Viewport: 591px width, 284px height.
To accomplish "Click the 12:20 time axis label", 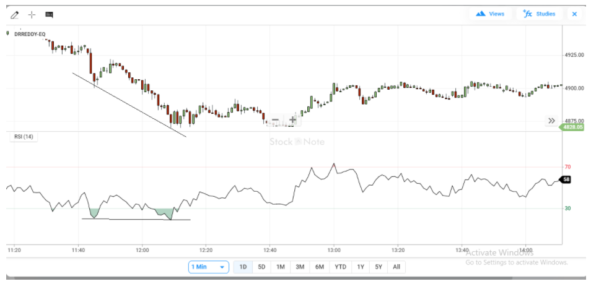I will [206, 250].
